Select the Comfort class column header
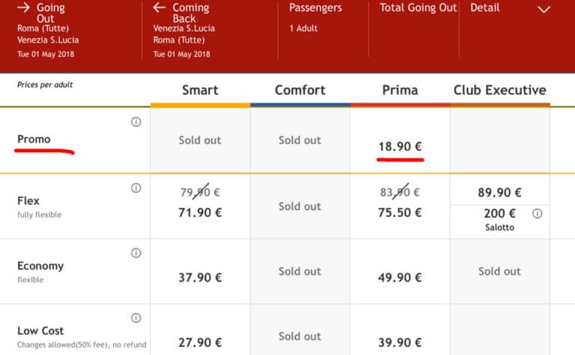Image resolution: width=575 pixels, height=355 pixels. click(299, 91)
